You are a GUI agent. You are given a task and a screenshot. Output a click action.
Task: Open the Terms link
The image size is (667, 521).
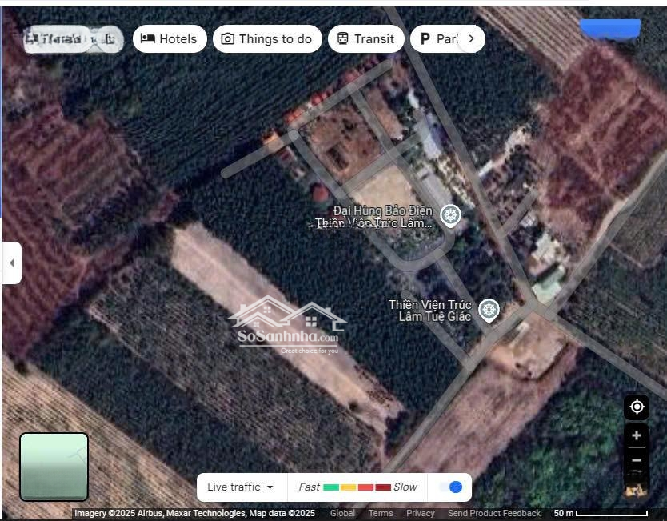pos(381,513)
